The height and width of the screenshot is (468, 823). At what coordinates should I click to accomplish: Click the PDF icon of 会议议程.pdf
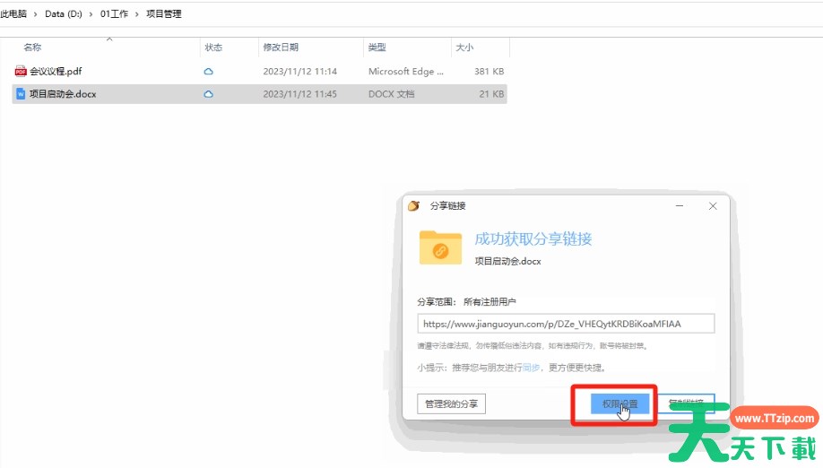click(x=21, y=71)
